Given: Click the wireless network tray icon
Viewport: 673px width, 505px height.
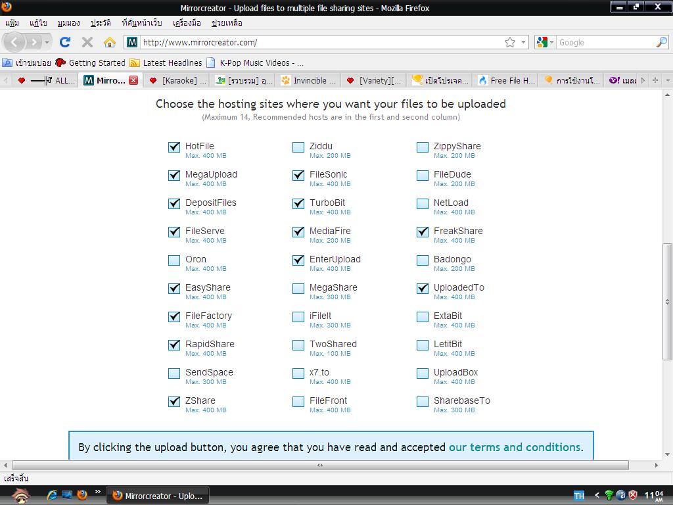Looking at the screenshot, I should tap(609, 496).
